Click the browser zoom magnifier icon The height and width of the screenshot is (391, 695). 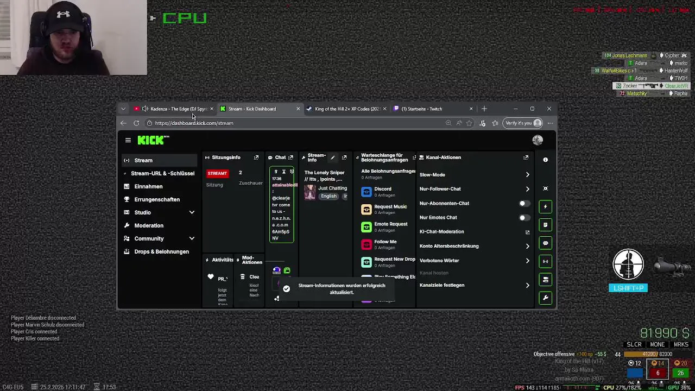448,123
